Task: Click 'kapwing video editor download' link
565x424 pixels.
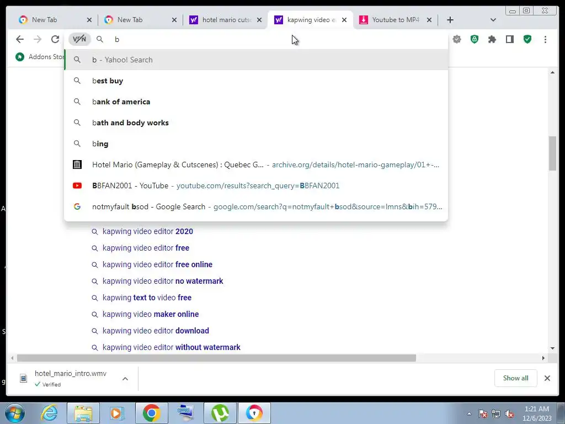Action: pyautogui.click(x=156, y=331)
